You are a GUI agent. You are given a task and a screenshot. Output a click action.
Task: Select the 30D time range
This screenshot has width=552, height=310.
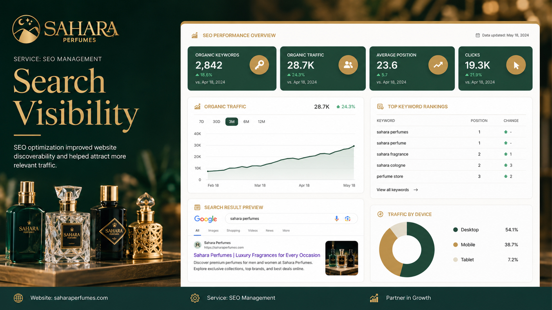coord(216,122)
